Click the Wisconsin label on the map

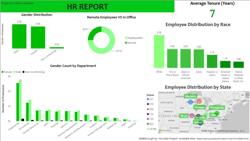point(191,96)
